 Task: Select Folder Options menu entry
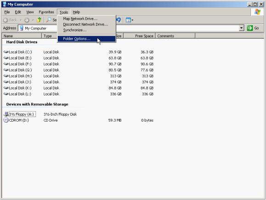coord(86,39)
